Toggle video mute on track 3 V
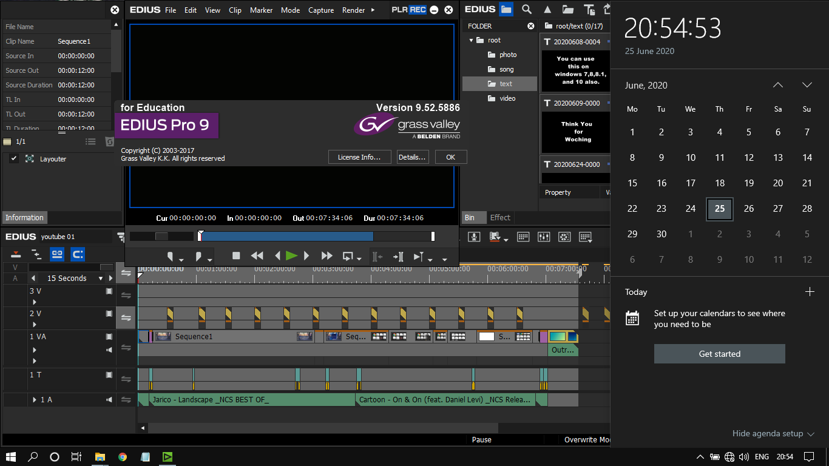Viewport: 829px width, 466px height. pos(109,291)
